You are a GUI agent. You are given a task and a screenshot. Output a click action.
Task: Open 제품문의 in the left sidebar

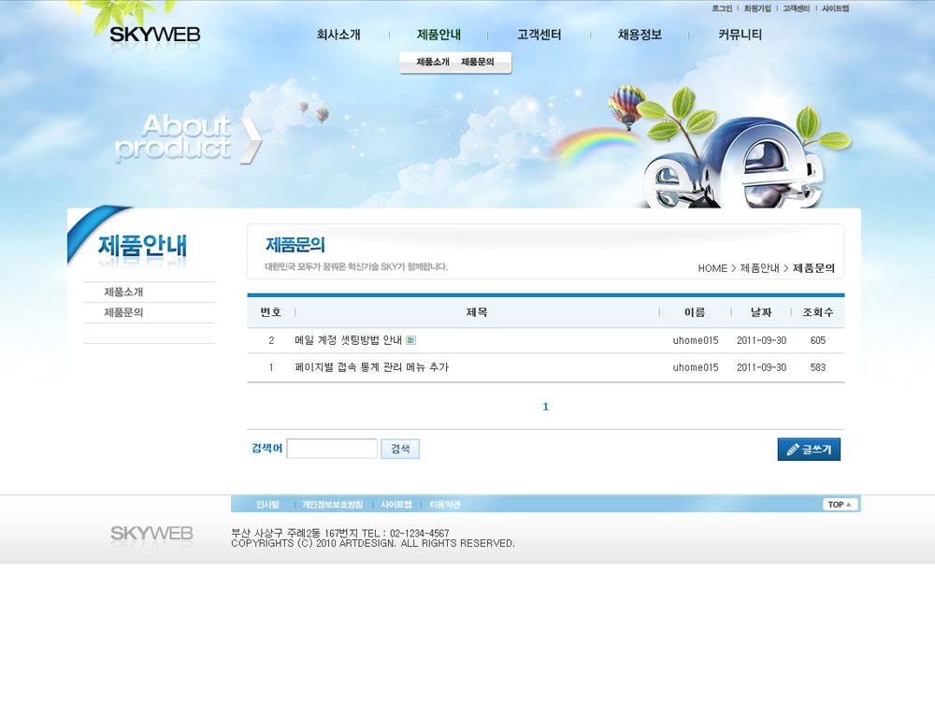tap(123, 313)
